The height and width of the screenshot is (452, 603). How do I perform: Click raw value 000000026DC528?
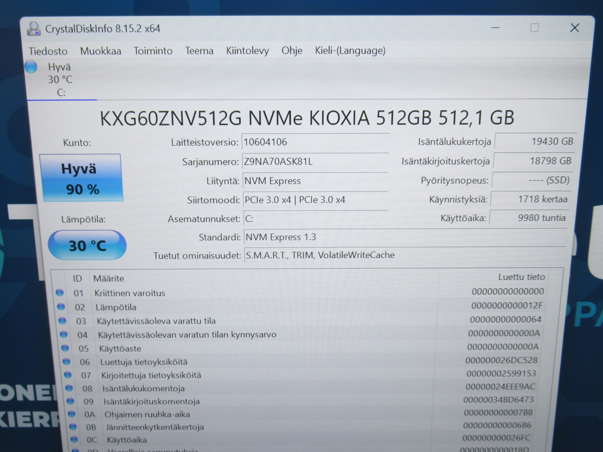[502, 360]
